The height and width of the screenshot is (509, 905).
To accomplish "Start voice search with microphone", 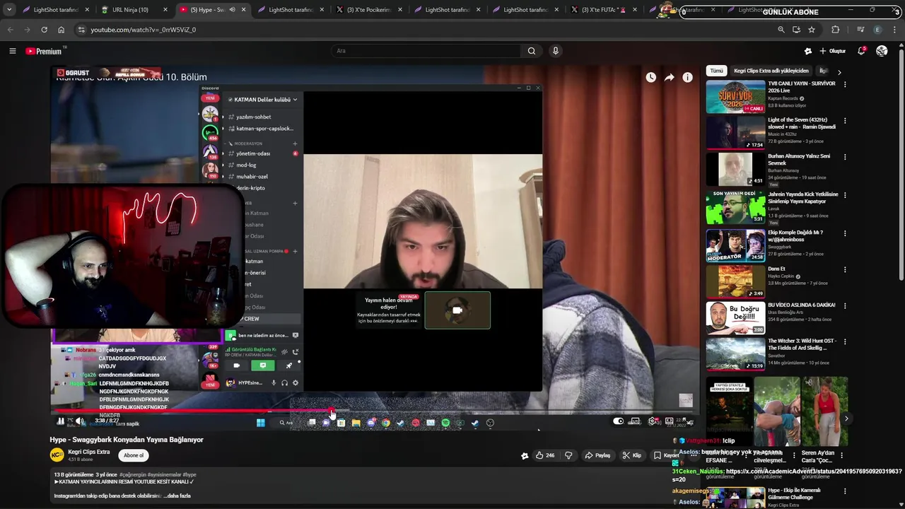I will pos(556,51).
